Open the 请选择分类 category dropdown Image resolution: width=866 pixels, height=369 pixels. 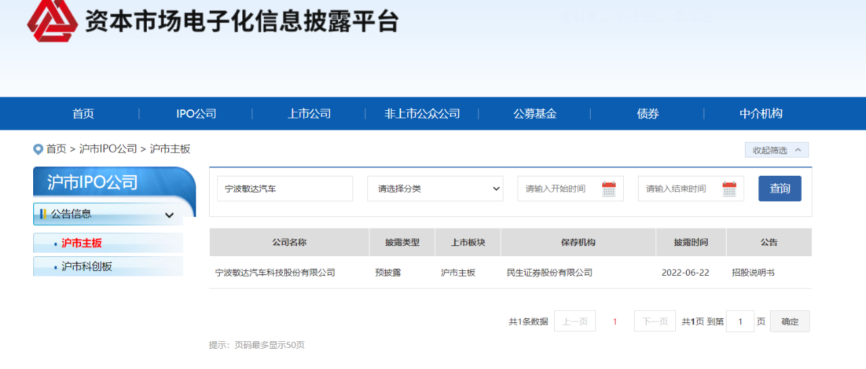point(435,189)
